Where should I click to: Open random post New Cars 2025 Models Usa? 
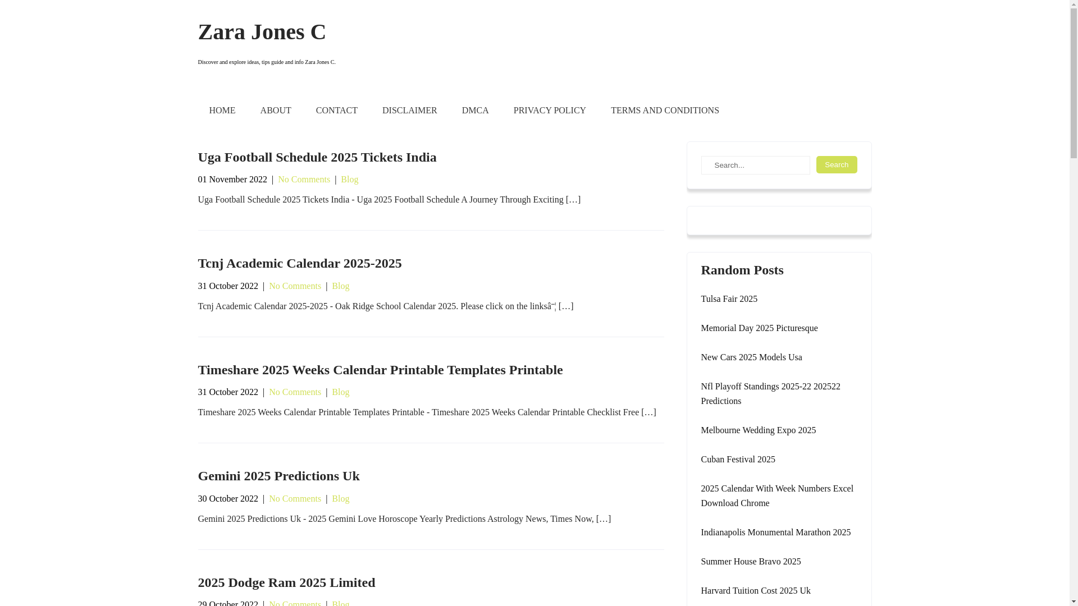(x=751, y=357)
